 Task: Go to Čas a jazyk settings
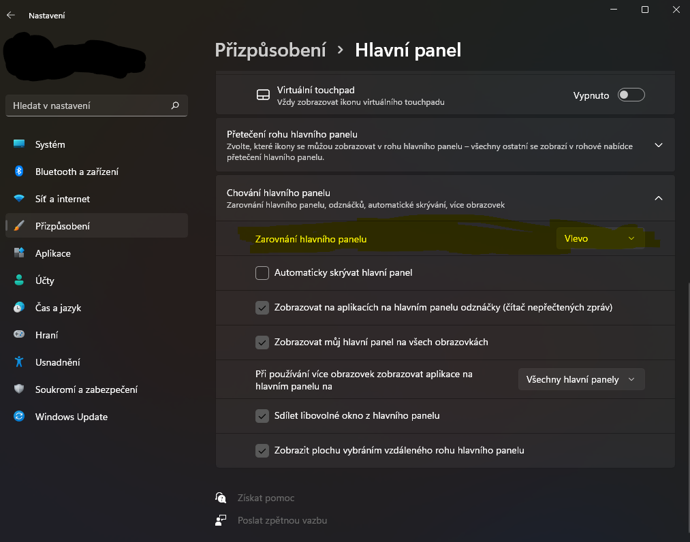click(58, 308)
